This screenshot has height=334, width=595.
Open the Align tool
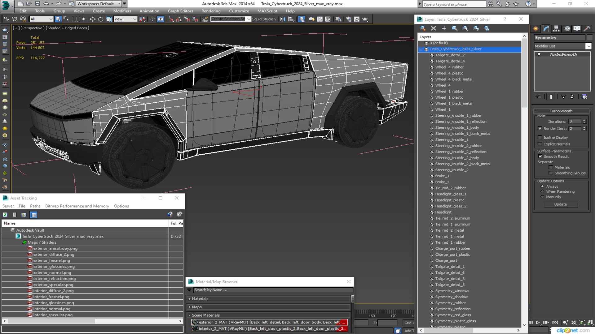[x=291, y=19]
